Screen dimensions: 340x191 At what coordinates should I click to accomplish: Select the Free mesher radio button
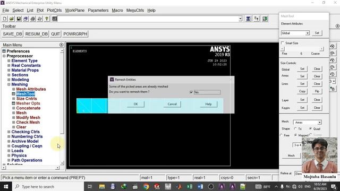tap(281, 135)
